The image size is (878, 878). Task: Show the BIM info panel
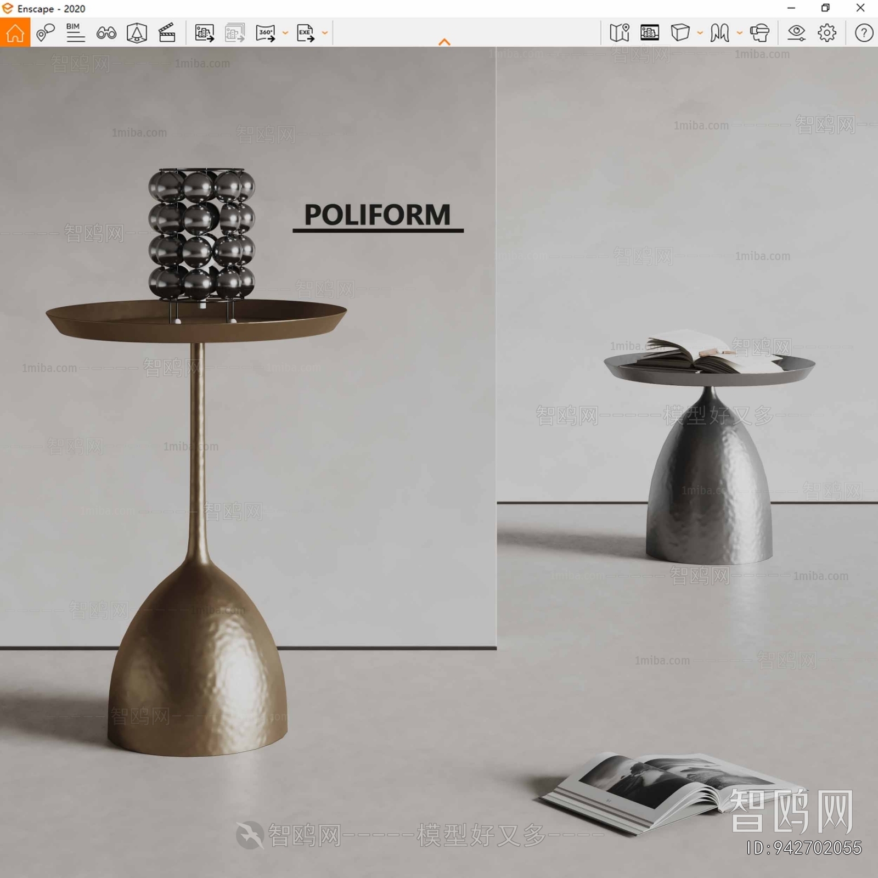pos(75,33)
